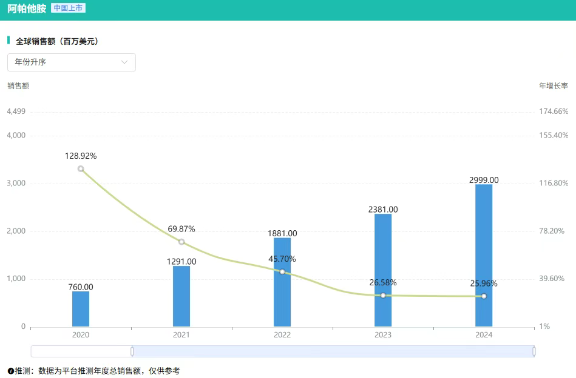The height and width of the screenshot is (378, 576).
Task: Click the info icon beside 推测 note
Action: [x=11, y=371]
